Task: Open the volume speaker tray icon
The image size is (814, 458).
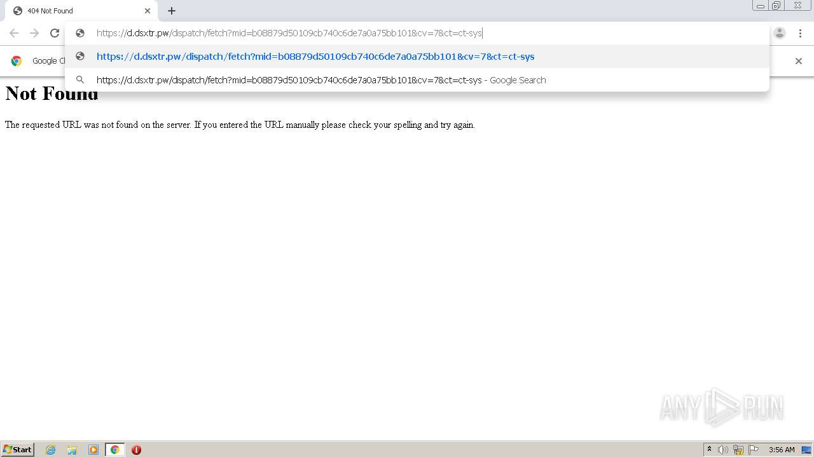Action: tap(723, 450)
